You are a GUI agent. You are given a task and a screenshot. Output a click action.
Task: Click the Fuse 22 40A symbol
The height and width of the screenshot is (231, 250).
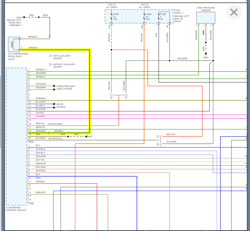pos(144,16)
